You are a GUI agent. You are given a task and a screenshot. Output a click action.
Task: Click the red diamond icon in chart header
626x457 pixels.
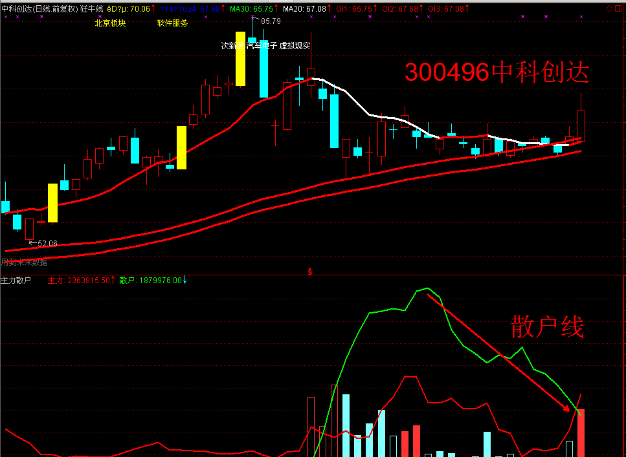[609, 9]
